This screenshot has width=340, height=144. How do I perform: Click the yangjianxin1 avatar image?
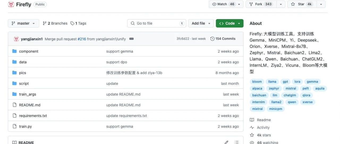(x=16, y=39)
